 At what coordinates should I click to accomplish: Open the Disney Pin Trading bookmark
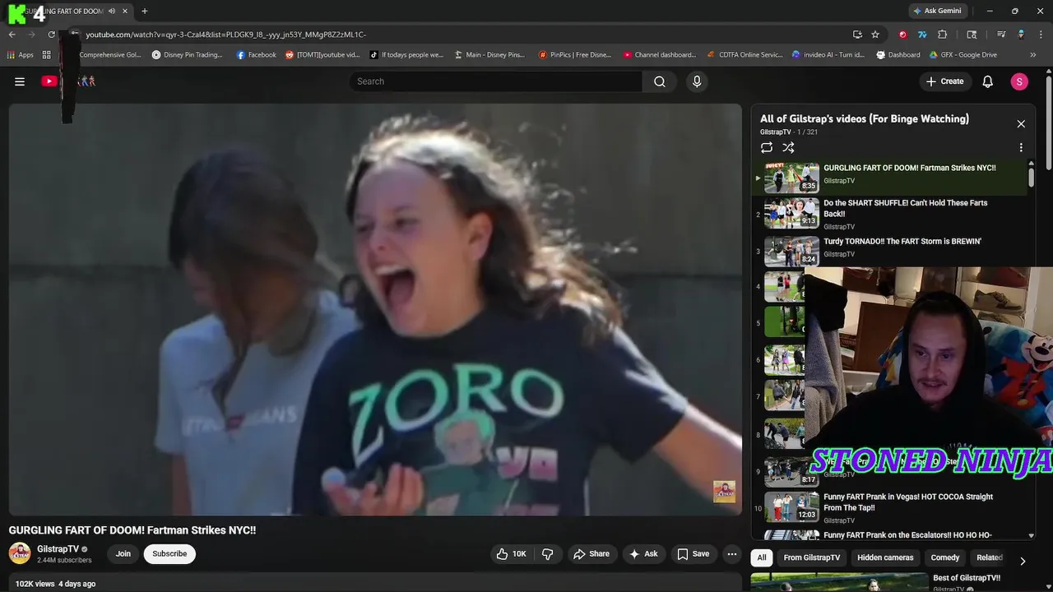pyautogui.click(x=188, y=55)
